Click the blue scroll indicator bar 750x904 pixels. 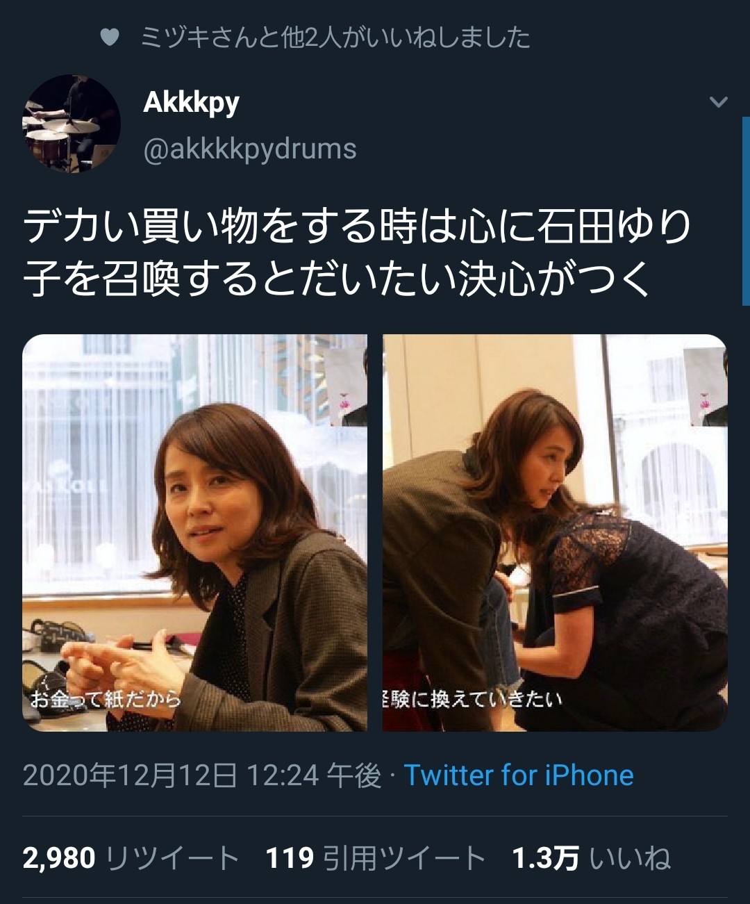pos(746,211)
